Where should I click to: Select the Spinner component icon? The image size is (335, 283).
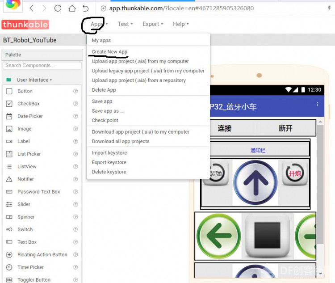pos(9,217)
